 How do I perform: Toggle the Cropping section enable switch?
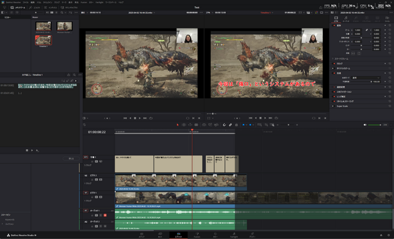333,64
